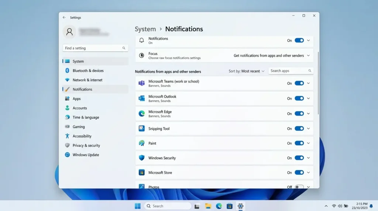Screen dimensions: 378x211
Task: Turn off Windows Security notifications toggle
Action: [x=299, y=158]
